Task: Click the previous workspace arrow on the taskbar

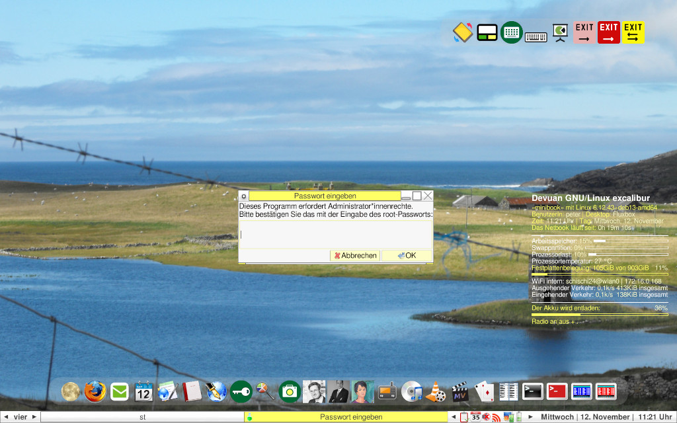Action: [5, 417]
